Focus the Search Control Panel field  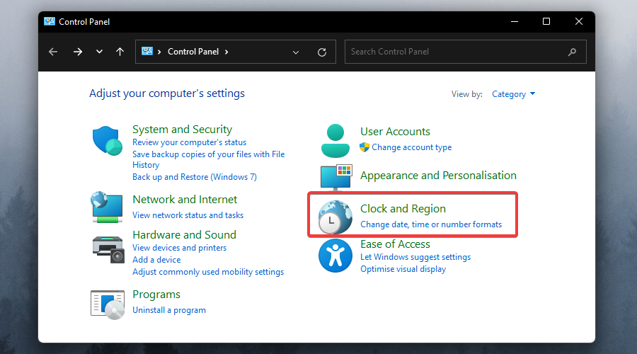(x=466, y=52)
